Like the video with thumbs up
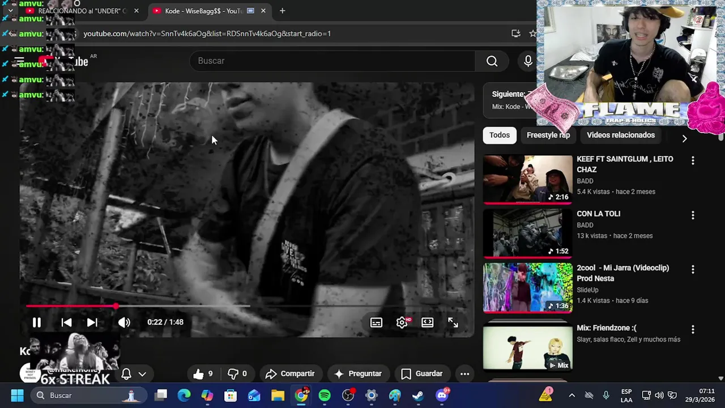The width and height of the screenshot is (725, 408). (x=203, y=373)
